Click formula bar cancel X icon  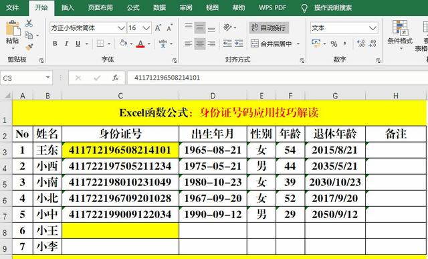pyautogui.click(x=78, y=78)
